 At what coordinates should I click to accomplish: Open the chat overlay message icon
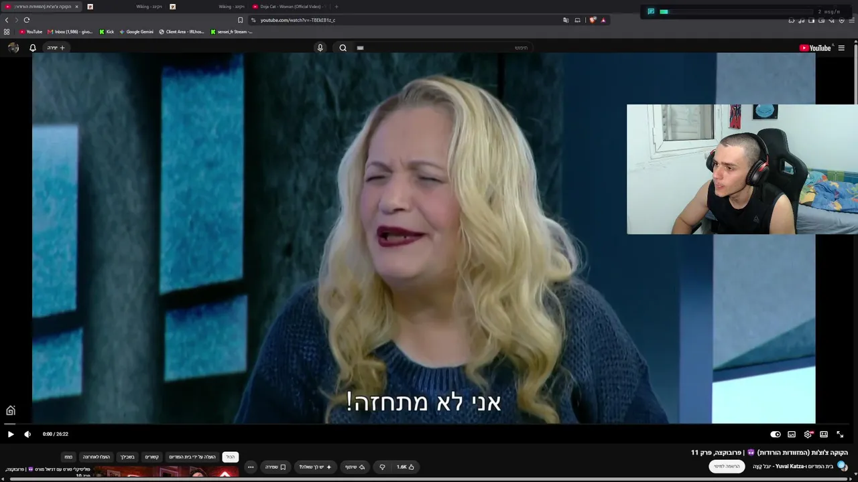pos(651,11)
